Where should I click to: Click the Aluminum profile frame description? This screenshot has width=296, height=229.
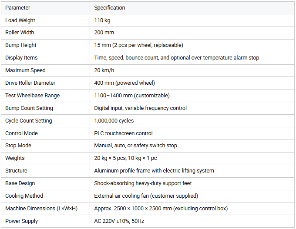tap(154, 171)
